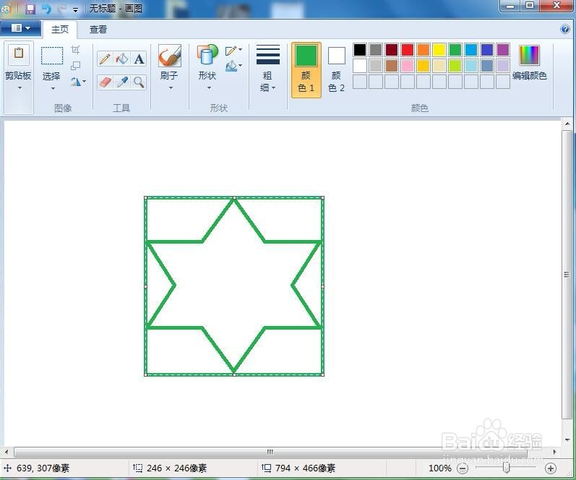This screenshot has width=576, height=480.
Task: Click the rectangular Select tool icon
Action: 52,56
